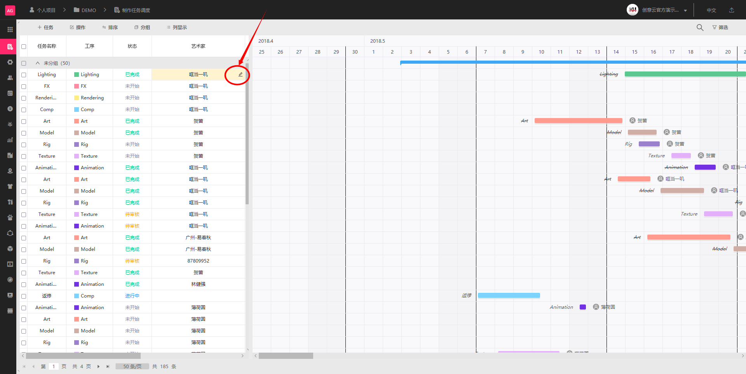
Task: Open the 排序 sort menu
Action: coord(110,28)
